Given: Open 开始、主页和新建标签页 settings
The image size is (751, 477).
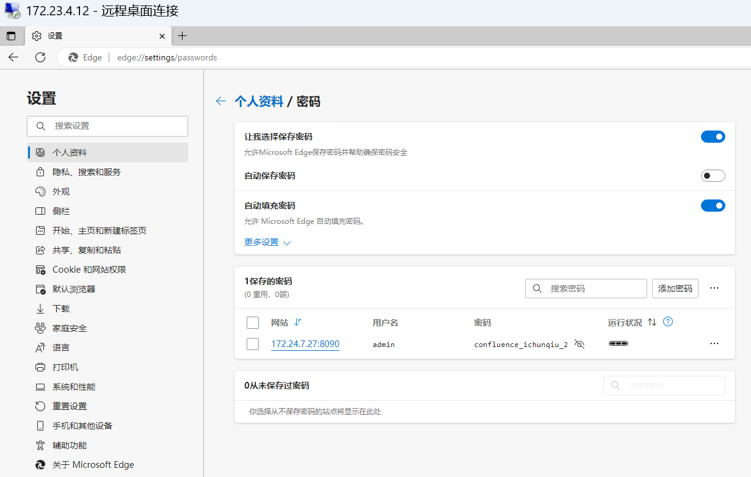Looking at the screenshot, I should (107, 231).
